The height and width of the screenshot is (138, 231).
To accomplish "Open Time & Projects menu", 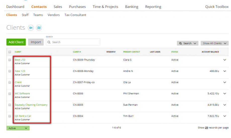I will coord(105,7).
